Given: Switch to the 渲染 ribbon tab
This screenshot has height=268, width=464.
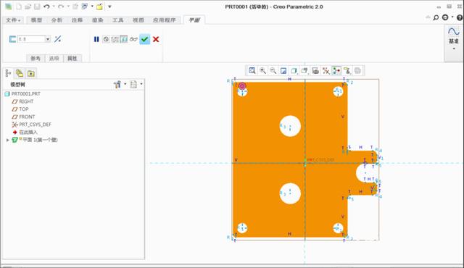Looking at the screenshot, I should pyautogui.click(x=97, y=20).
